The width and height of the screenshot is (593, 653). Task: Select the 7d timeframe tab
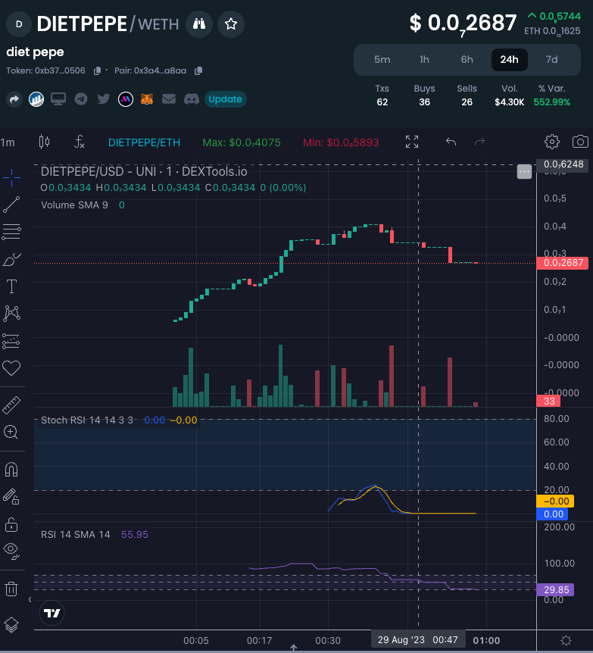[x=552, y=60]
